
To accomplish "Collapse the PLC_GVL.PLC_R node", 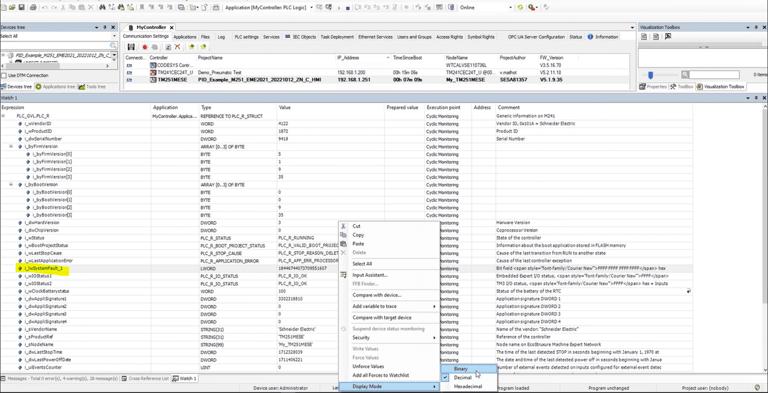I will [x=3, y=116].
